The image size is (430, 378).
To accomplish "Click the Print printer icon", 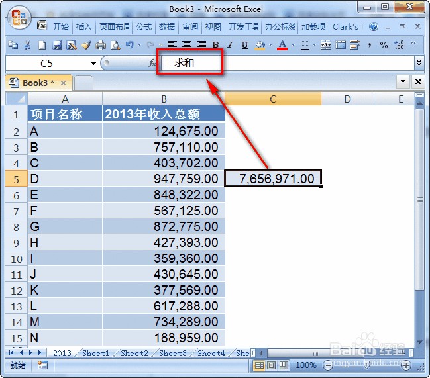I will (x=101, y=44).
